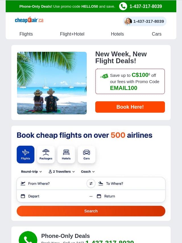
Task: Click the large green phone circle icon
Action: coord(28,237)
